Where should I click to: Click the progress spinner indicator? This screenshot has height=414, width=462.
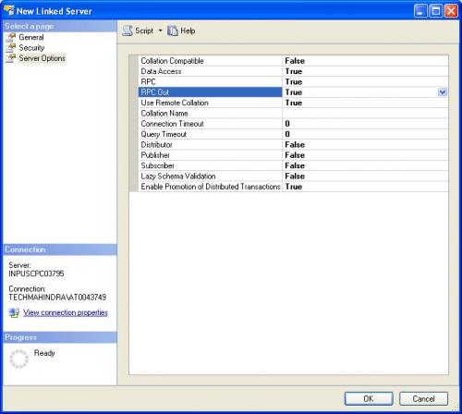19,359
